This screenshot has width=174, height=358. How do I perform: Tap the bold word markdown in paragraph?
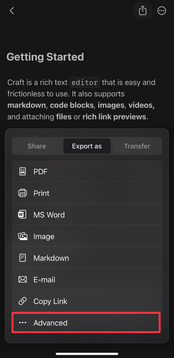pyautogui.click(x=27, y=105)
